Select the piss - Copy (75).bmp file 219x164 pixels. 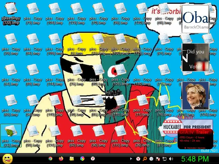99,45
